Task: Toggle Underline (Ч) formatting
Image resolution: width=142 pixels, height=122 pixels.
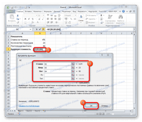Action: pyautogui.click(x=33, y=19)
